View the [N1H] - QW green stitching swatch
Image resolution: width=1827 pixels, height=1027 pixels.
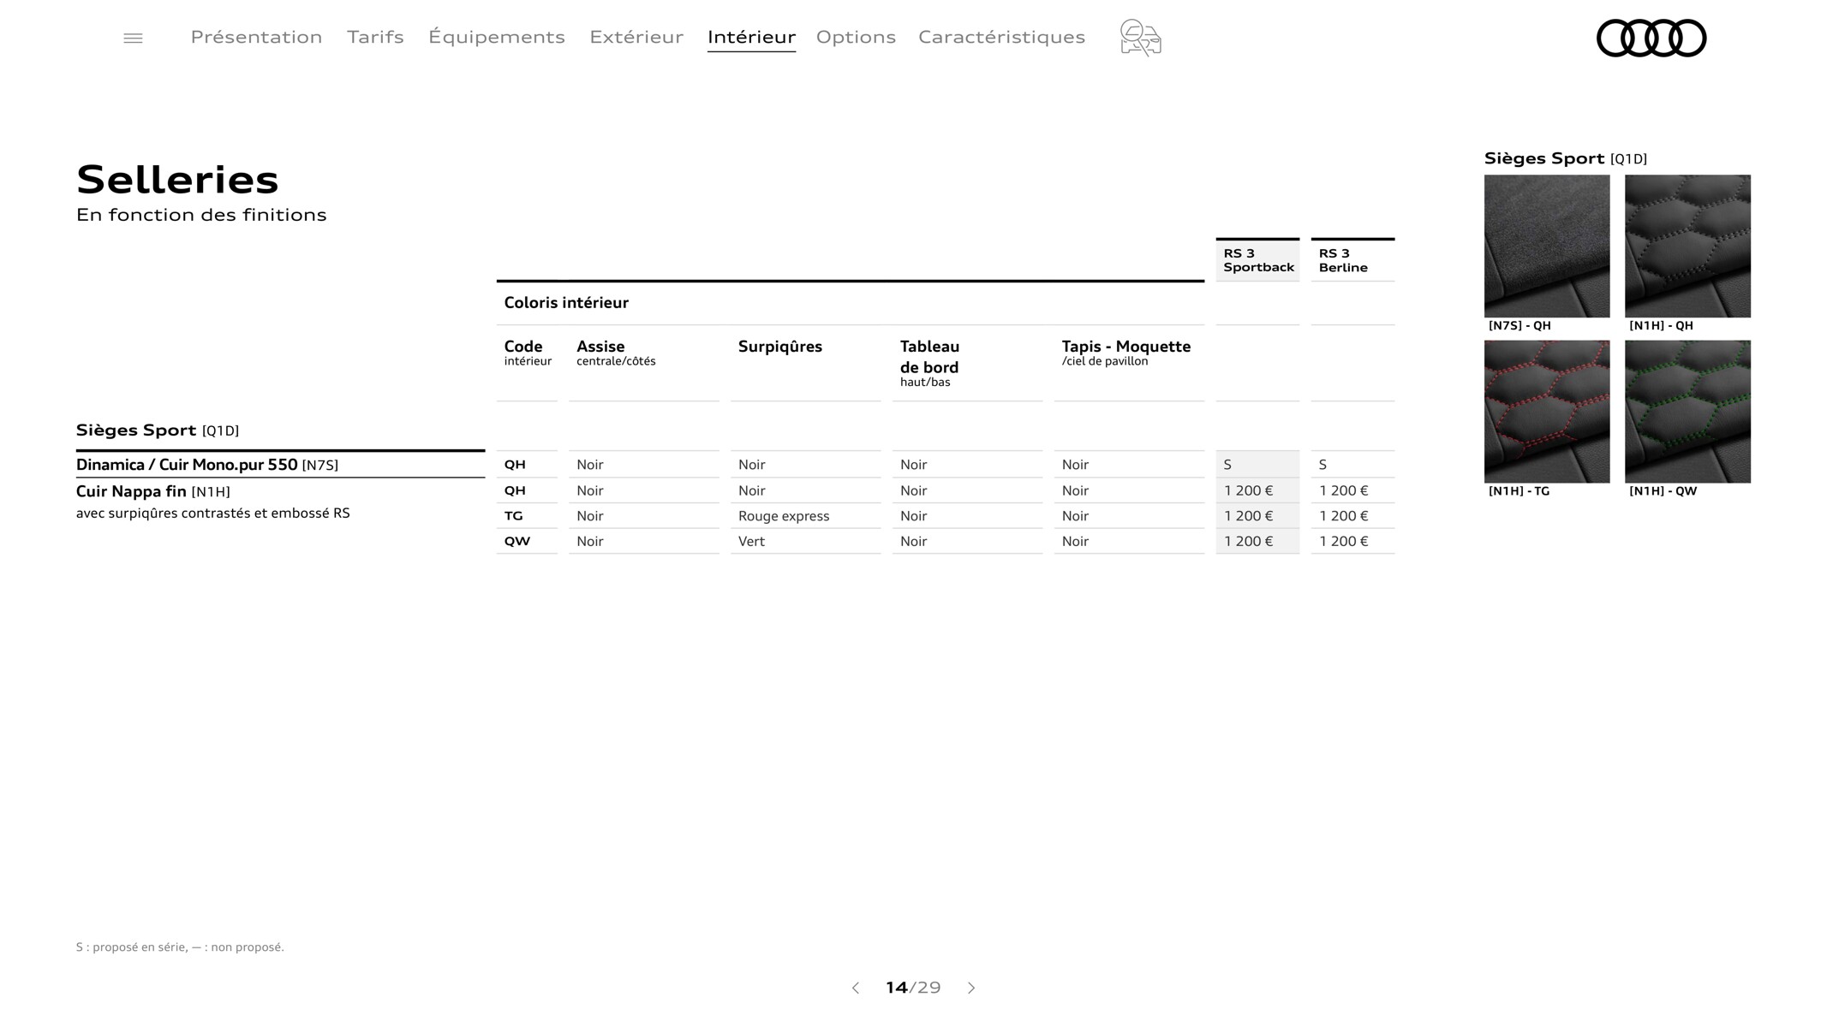tap(1687, 412)
